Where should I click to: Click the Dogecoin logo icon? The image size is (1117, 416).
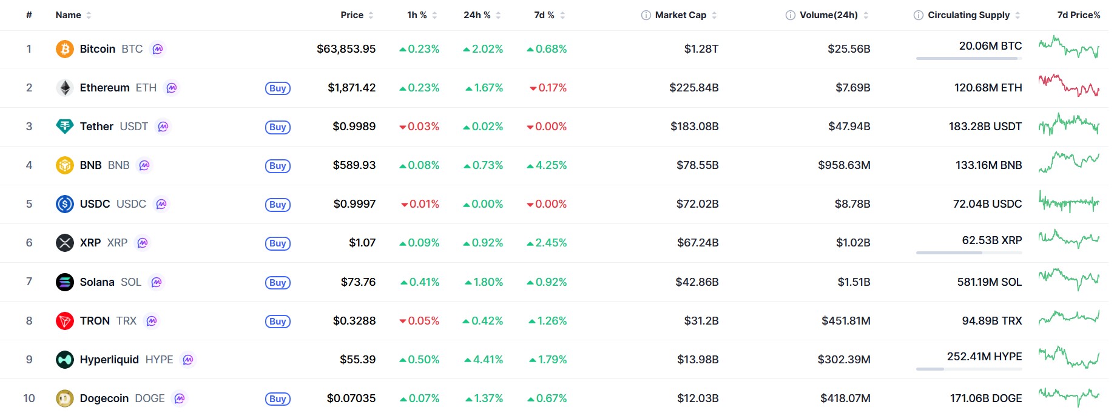pyautogui.click(x=65, y=398)
